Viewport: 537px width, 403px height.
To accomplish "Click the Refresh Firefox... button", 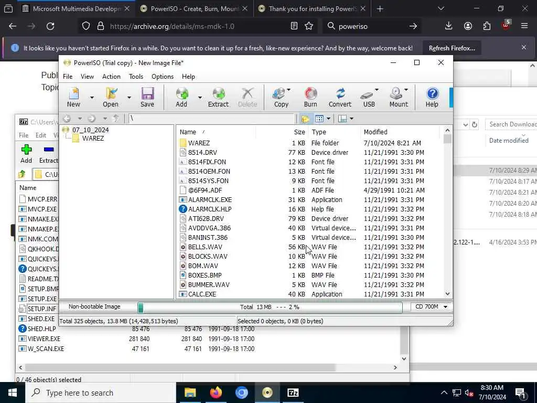I will (x=452, y=48).
